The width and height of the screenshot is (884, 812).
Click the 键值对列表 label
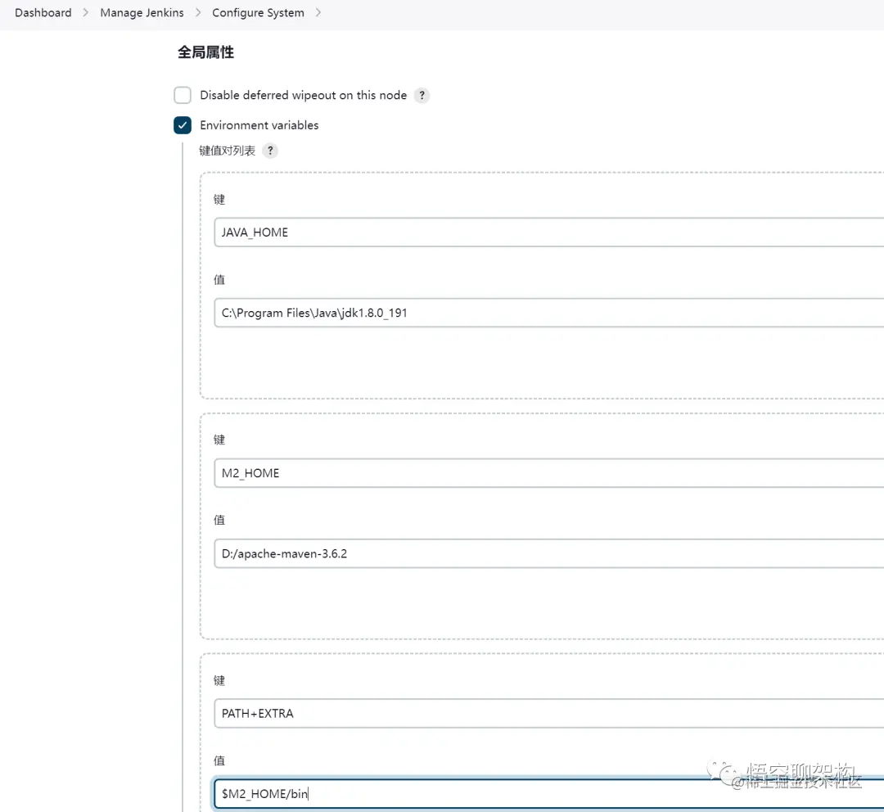(228, 151)
